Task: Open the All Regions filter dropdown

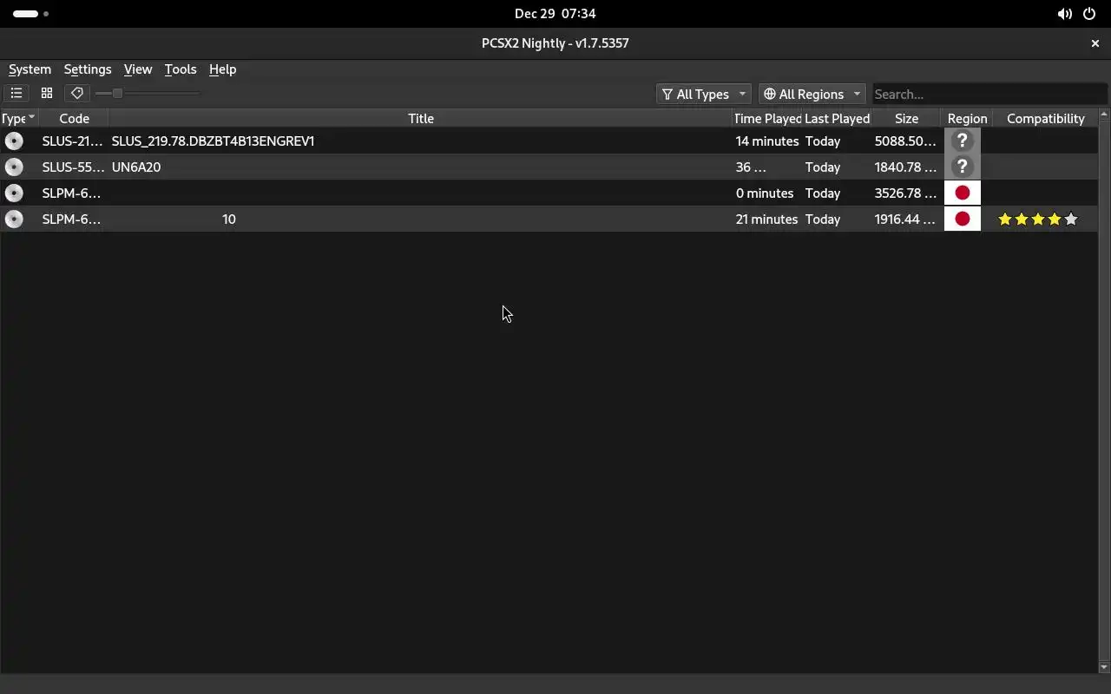Action: [x=812, y=94]
